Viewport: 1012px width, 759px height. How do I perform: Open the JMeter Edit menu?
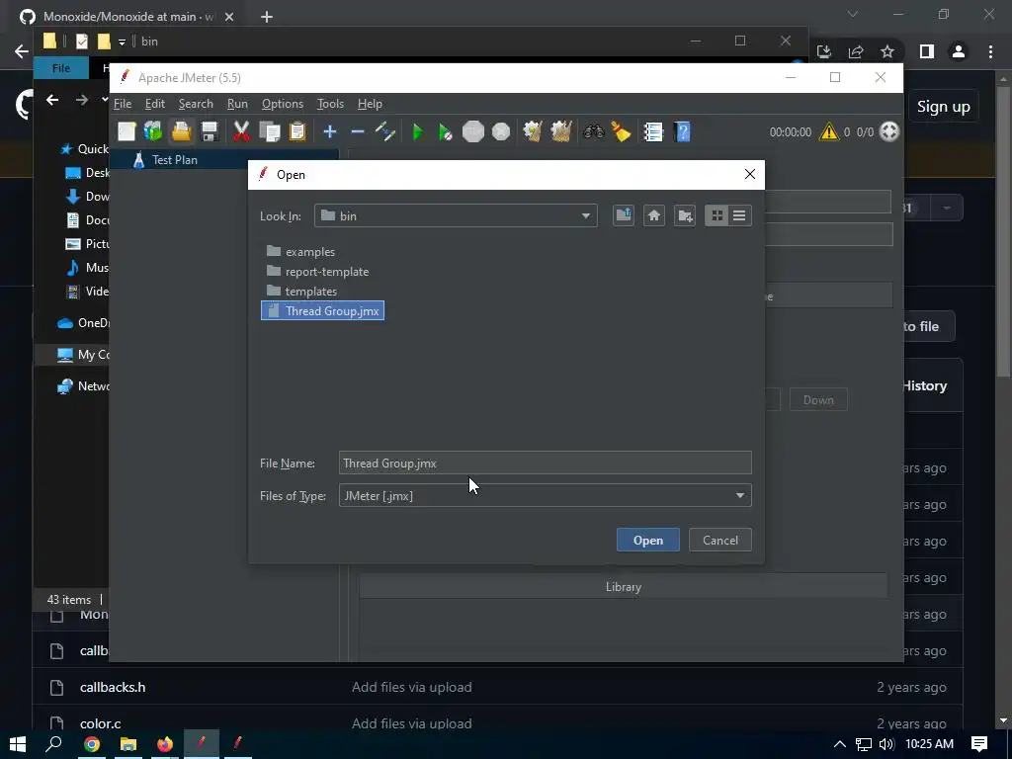(155, 103)
